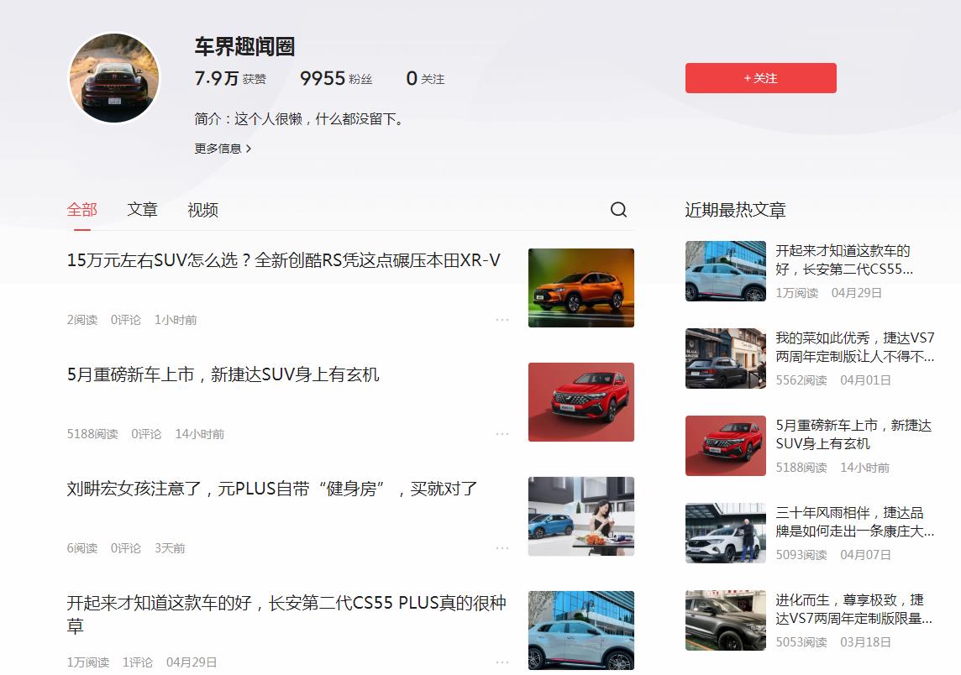Switch to the 视频 tab
961x675 pixels.
pyautogui.click(x=202, y=210)
